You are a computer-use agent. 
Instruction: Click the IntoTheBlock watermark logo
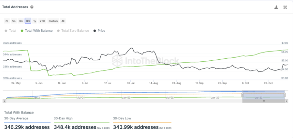[x=145, y=61]
